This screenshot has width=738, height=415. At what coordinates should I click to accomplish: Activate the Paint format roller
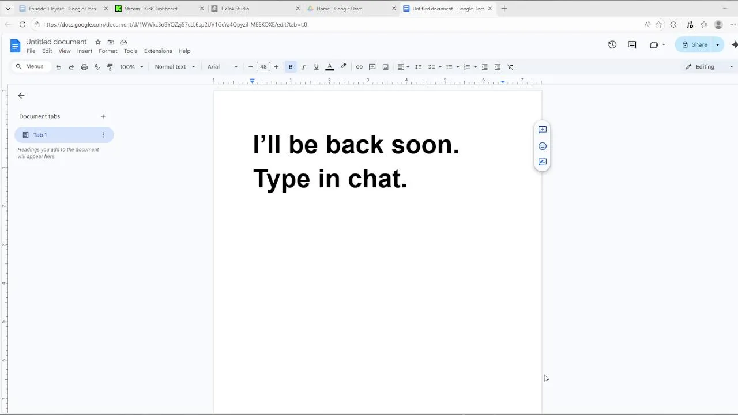coord(110,67)
